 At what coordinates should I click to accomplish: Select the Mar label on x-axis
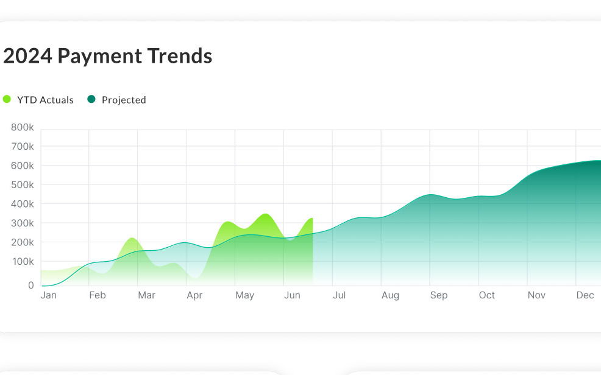[x=146, y=295]
